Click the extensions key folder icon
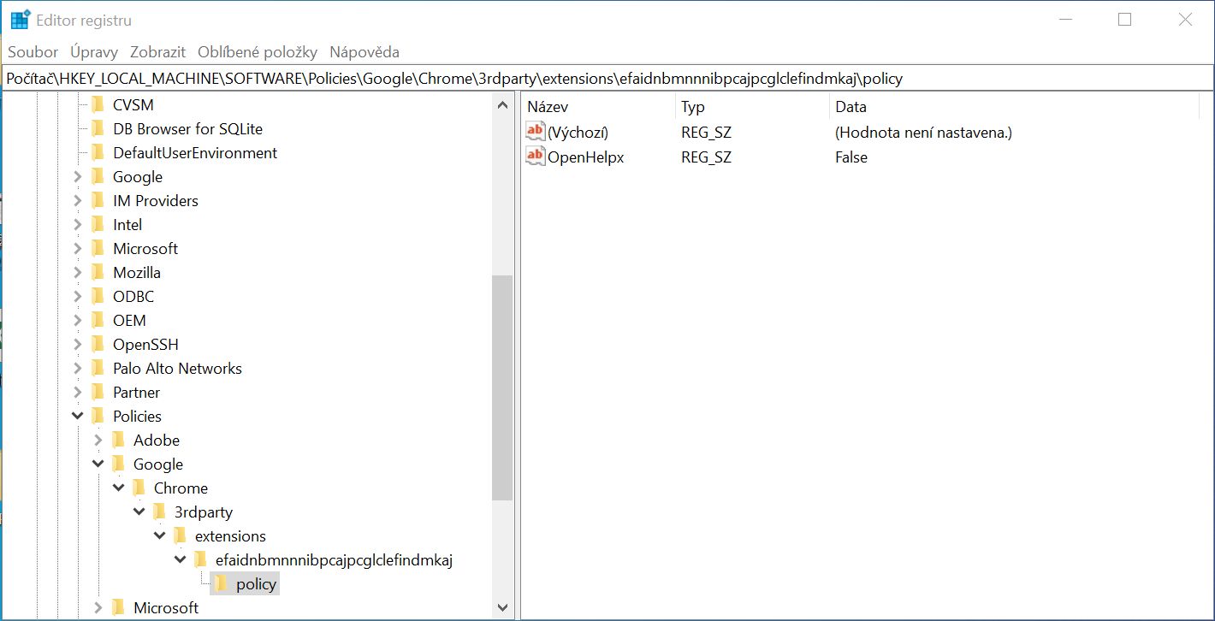This screenshot has height=621, width=1215. pos(180,535)
